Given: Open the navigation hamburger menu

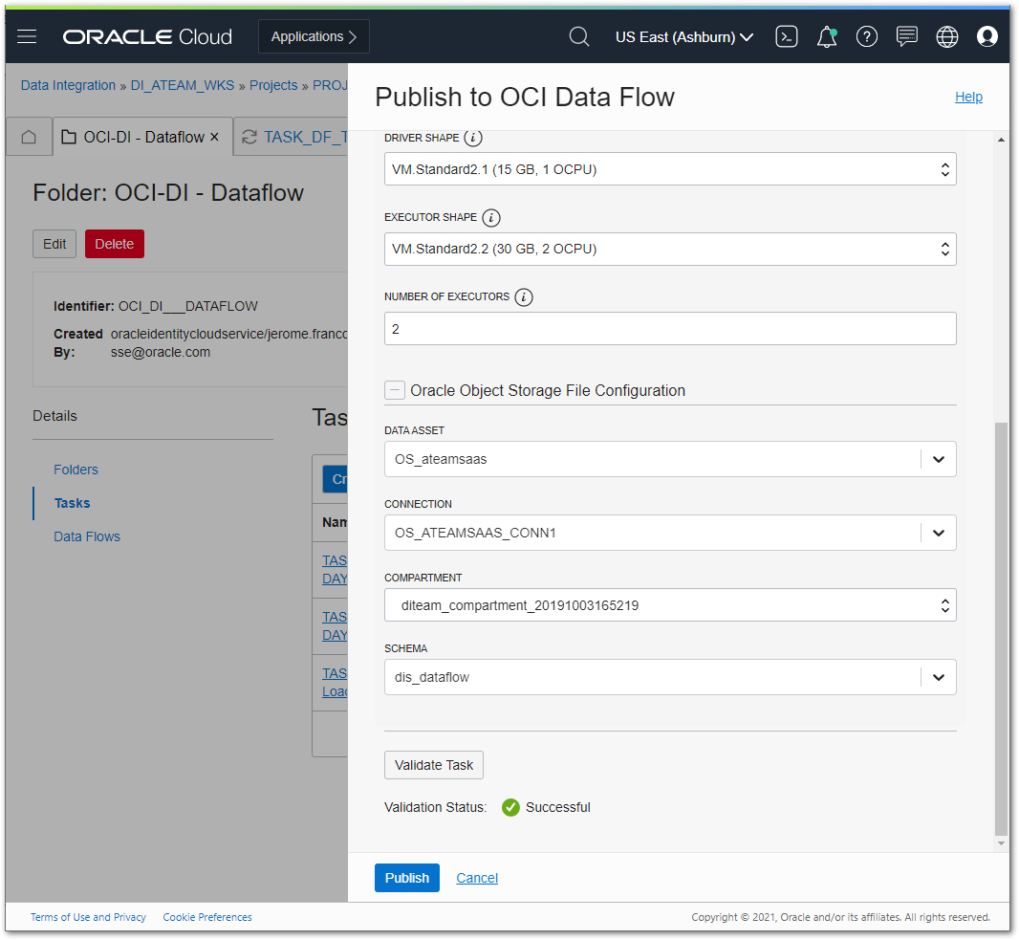Looking at the screenshot, I should [26, 36].
